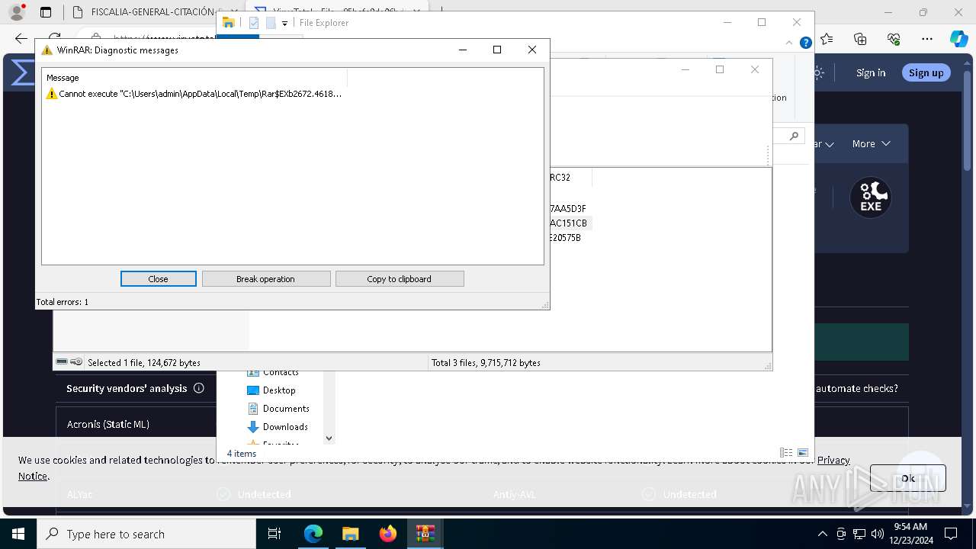The width and height of the screenshot is (976, 549).
Task: Click Properties quick access icon in File Explorer
Action: 254,23
